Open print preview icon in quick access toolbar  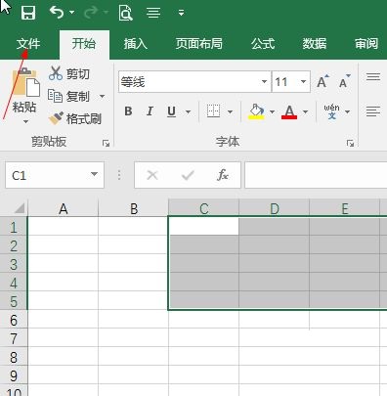tap(125, 13)
